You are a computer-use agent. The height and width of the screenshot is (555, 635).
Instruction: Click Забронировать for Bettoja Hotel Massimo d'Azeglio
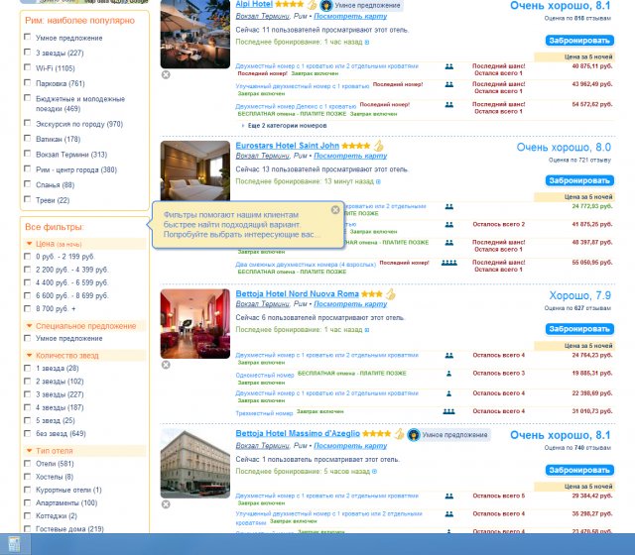579,470
